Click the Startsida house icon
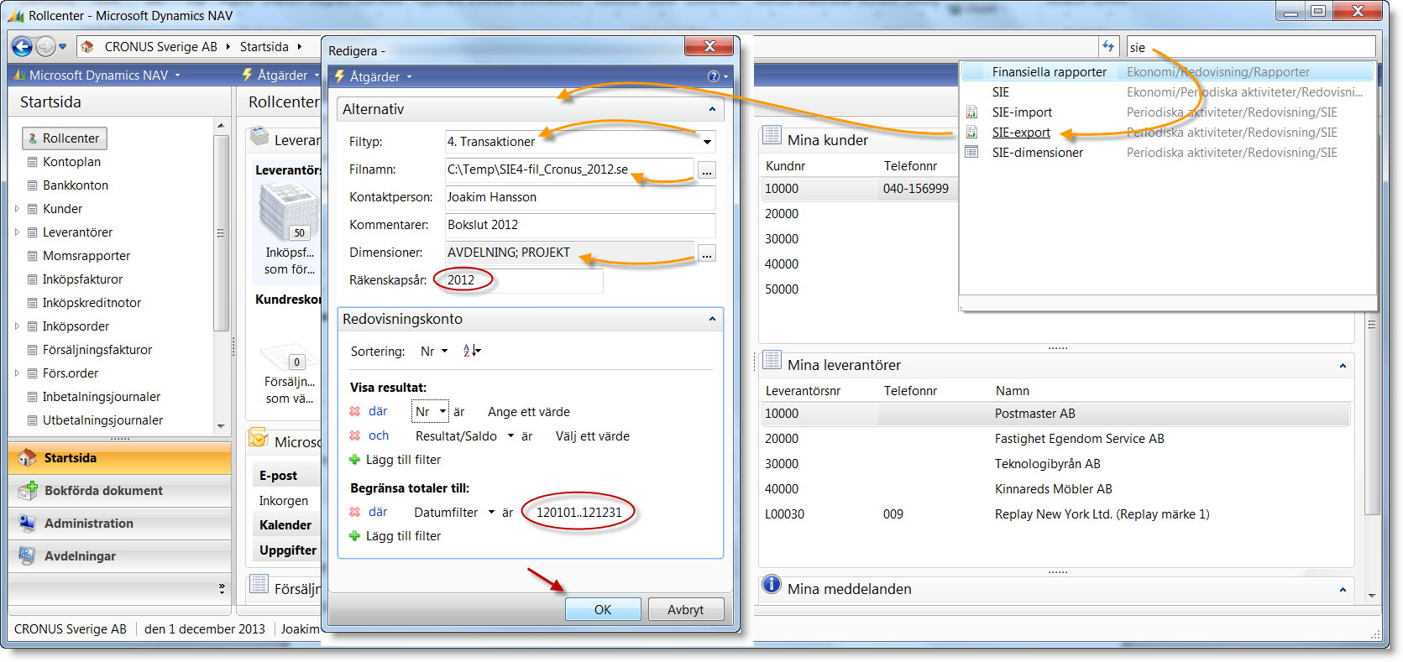Screen dimensions: 1403x662 (28, 458)
